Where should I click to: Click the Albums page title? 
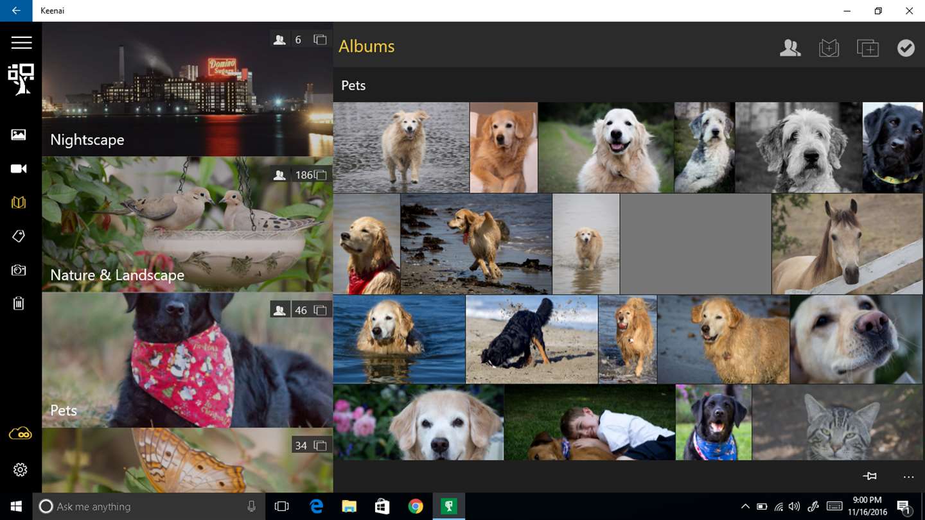367,46
